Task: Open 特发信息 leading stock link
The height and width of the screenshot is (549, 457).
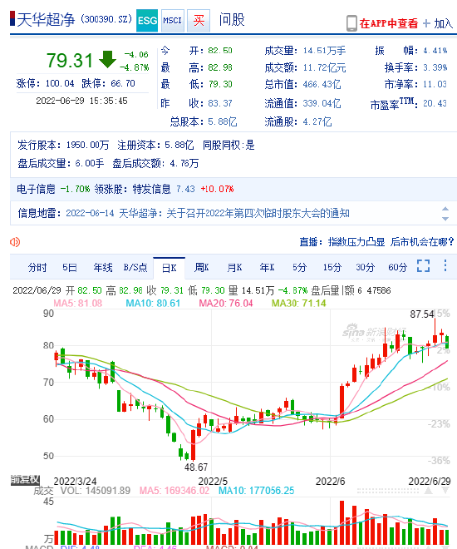Action: tap(151, 189)
